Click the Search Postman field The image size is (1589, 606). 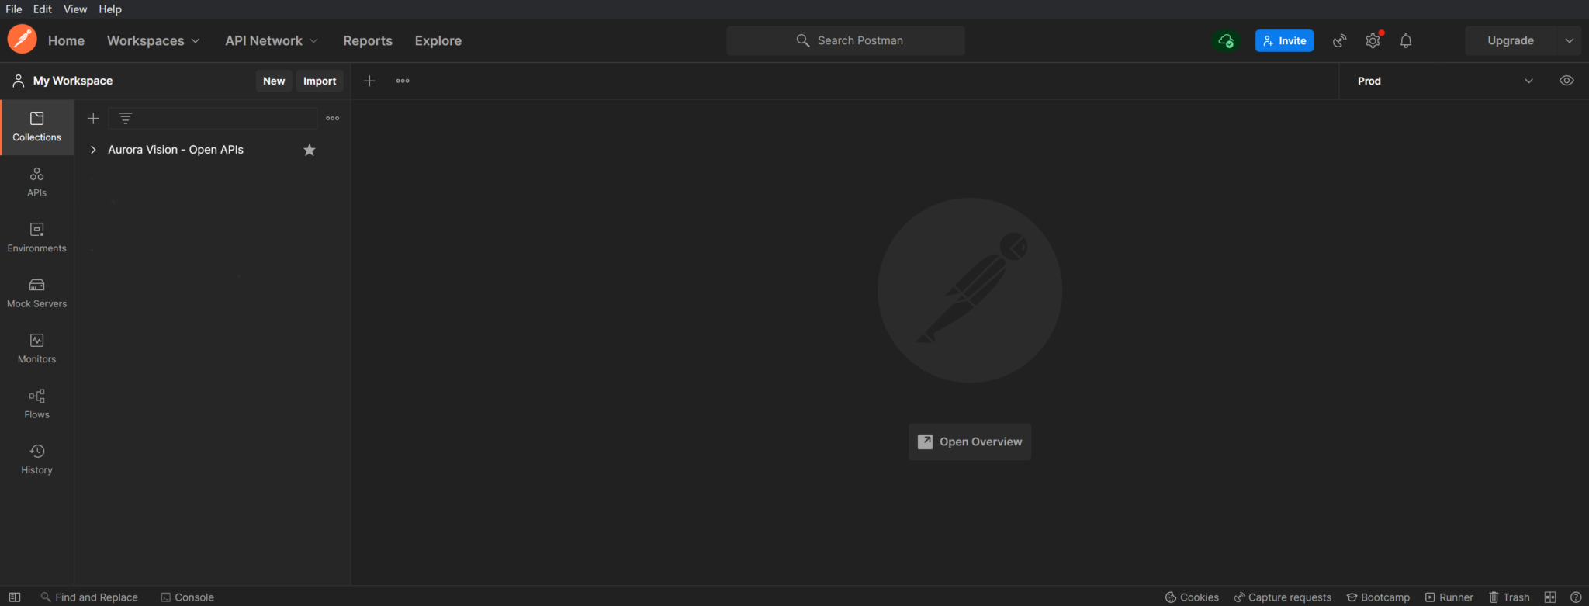click(x=846, y=41)
